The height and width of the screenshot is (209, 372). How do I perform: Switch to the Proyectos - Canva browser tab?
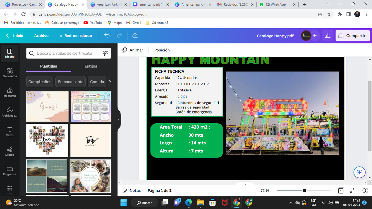click(23, 4)
